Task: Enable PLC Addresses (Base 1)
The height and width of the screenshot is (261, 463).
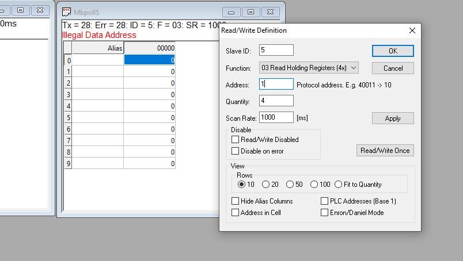Action: tap(325, 201)
